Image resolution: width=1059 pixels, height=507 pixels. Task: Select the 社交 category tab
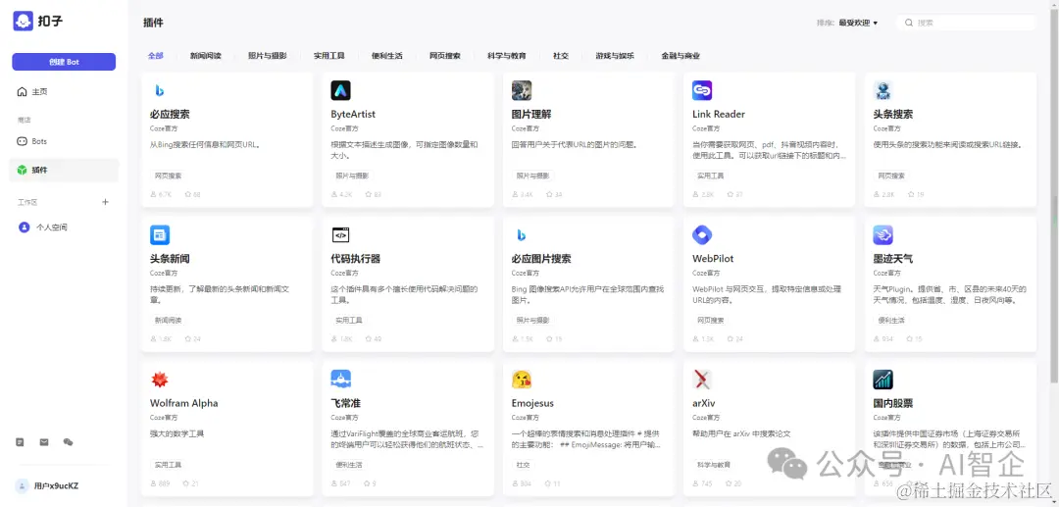tap(561, 56)
